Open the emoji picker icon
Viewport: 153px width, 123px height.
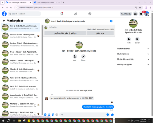click(x=108, y=115)
